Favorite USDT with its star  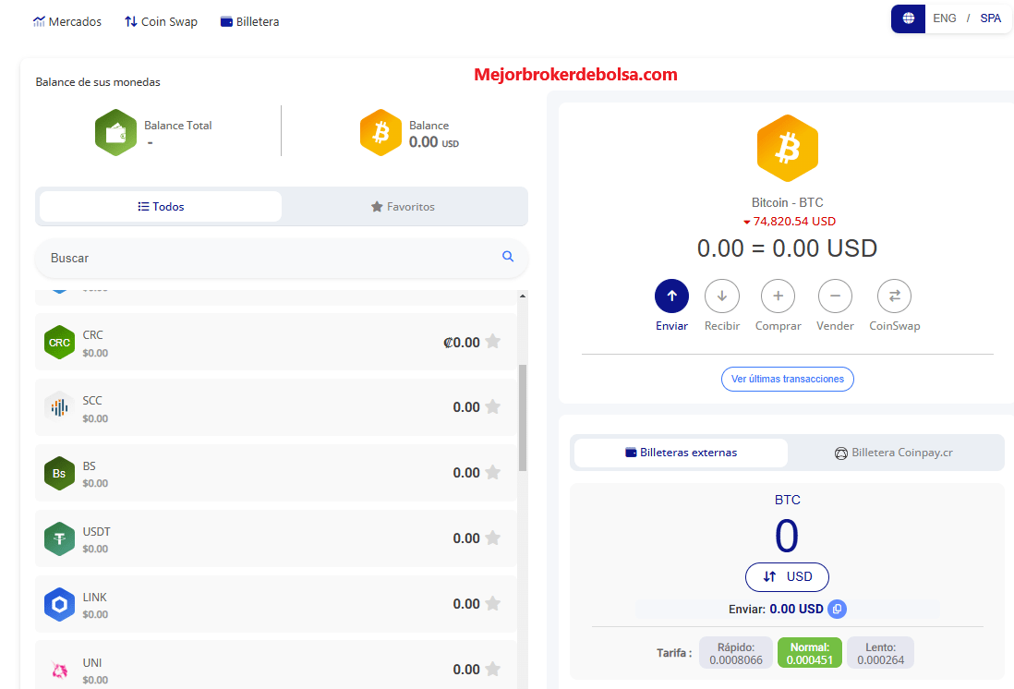coord(493,538)
